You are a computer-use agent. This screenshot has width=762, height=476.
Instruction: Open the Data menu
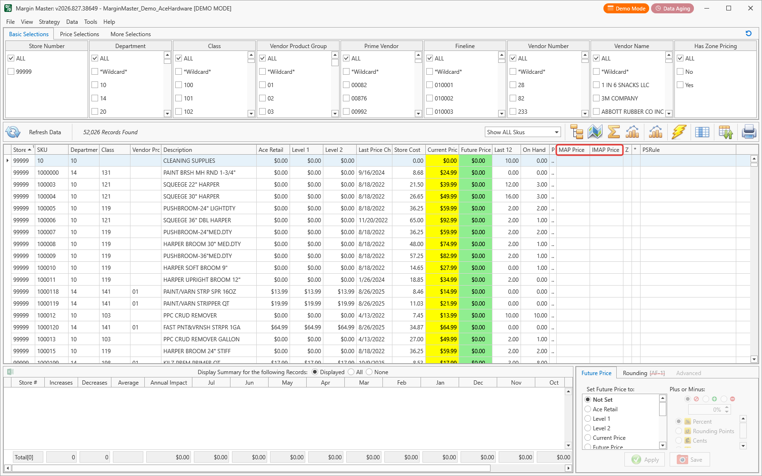click(72, 22)
